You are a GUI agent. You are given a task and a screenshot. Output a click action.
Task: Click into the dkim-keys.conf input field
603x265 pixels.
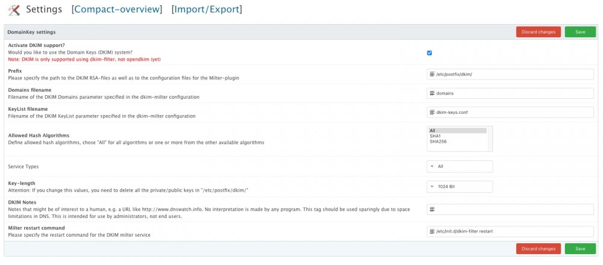tap(513, 113)
